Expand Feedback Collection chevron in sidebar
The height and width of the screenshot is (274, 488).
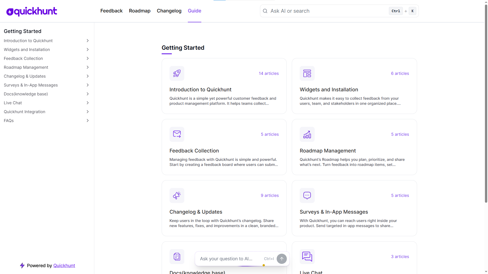tap(88, 58)
